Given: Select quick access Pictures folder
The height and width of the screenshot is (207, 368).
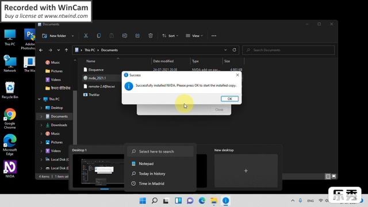Looking at the screenshot, I should [x=54, y=71].
